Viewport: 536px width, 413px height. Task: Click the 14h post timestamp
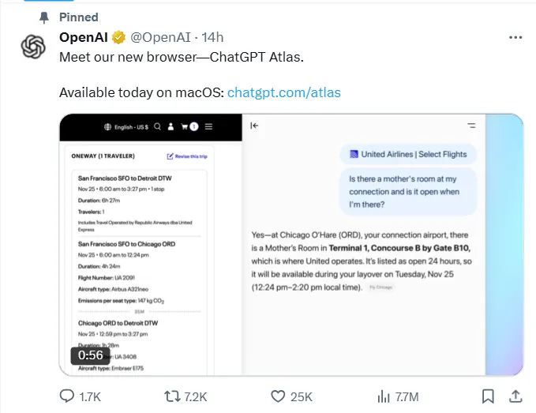(212, 37)
